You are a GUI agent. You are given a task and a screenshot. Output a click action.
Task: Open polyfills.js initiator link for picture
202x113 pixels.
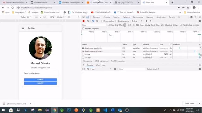click(x=147, y=54)
